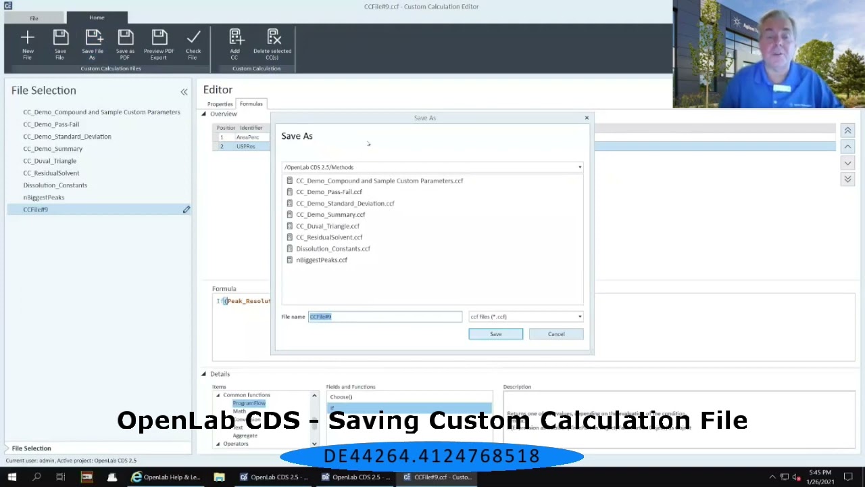The width and height of the screenshot is (865, 487).
Task: Switch to first OpenLab CDS 2.5 taskbar window
Action: coord(274,477)
